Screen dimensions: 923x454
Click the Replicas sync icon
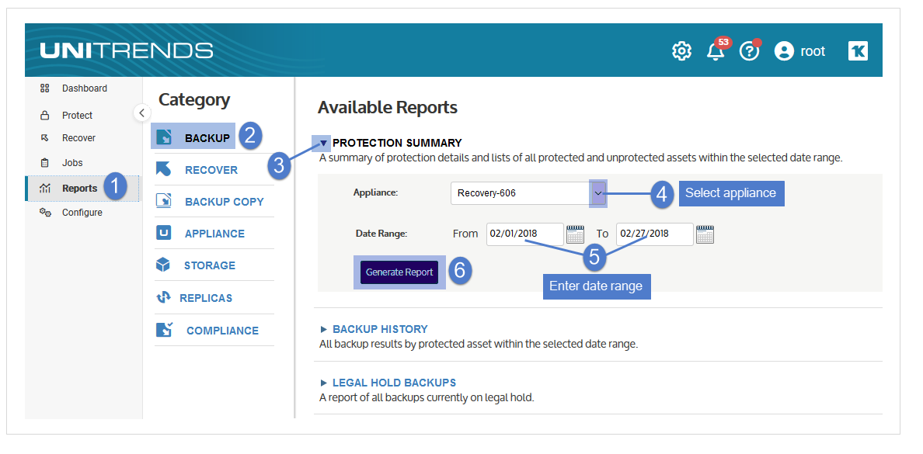(163, 297)
